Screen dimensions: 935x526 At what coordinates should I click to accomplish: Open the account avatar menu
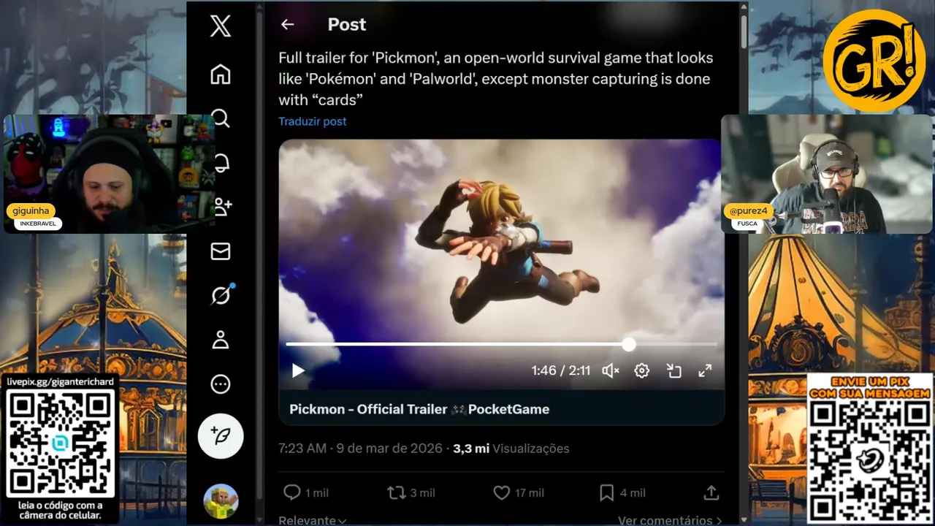click(x=221, y=501)
